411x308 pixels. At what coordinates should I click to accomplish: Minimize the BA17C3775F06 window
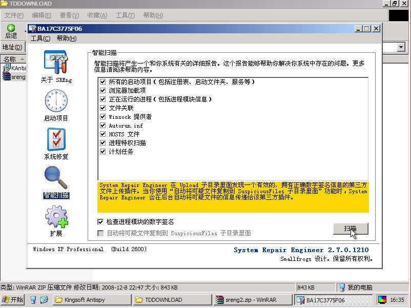[359, 29]
